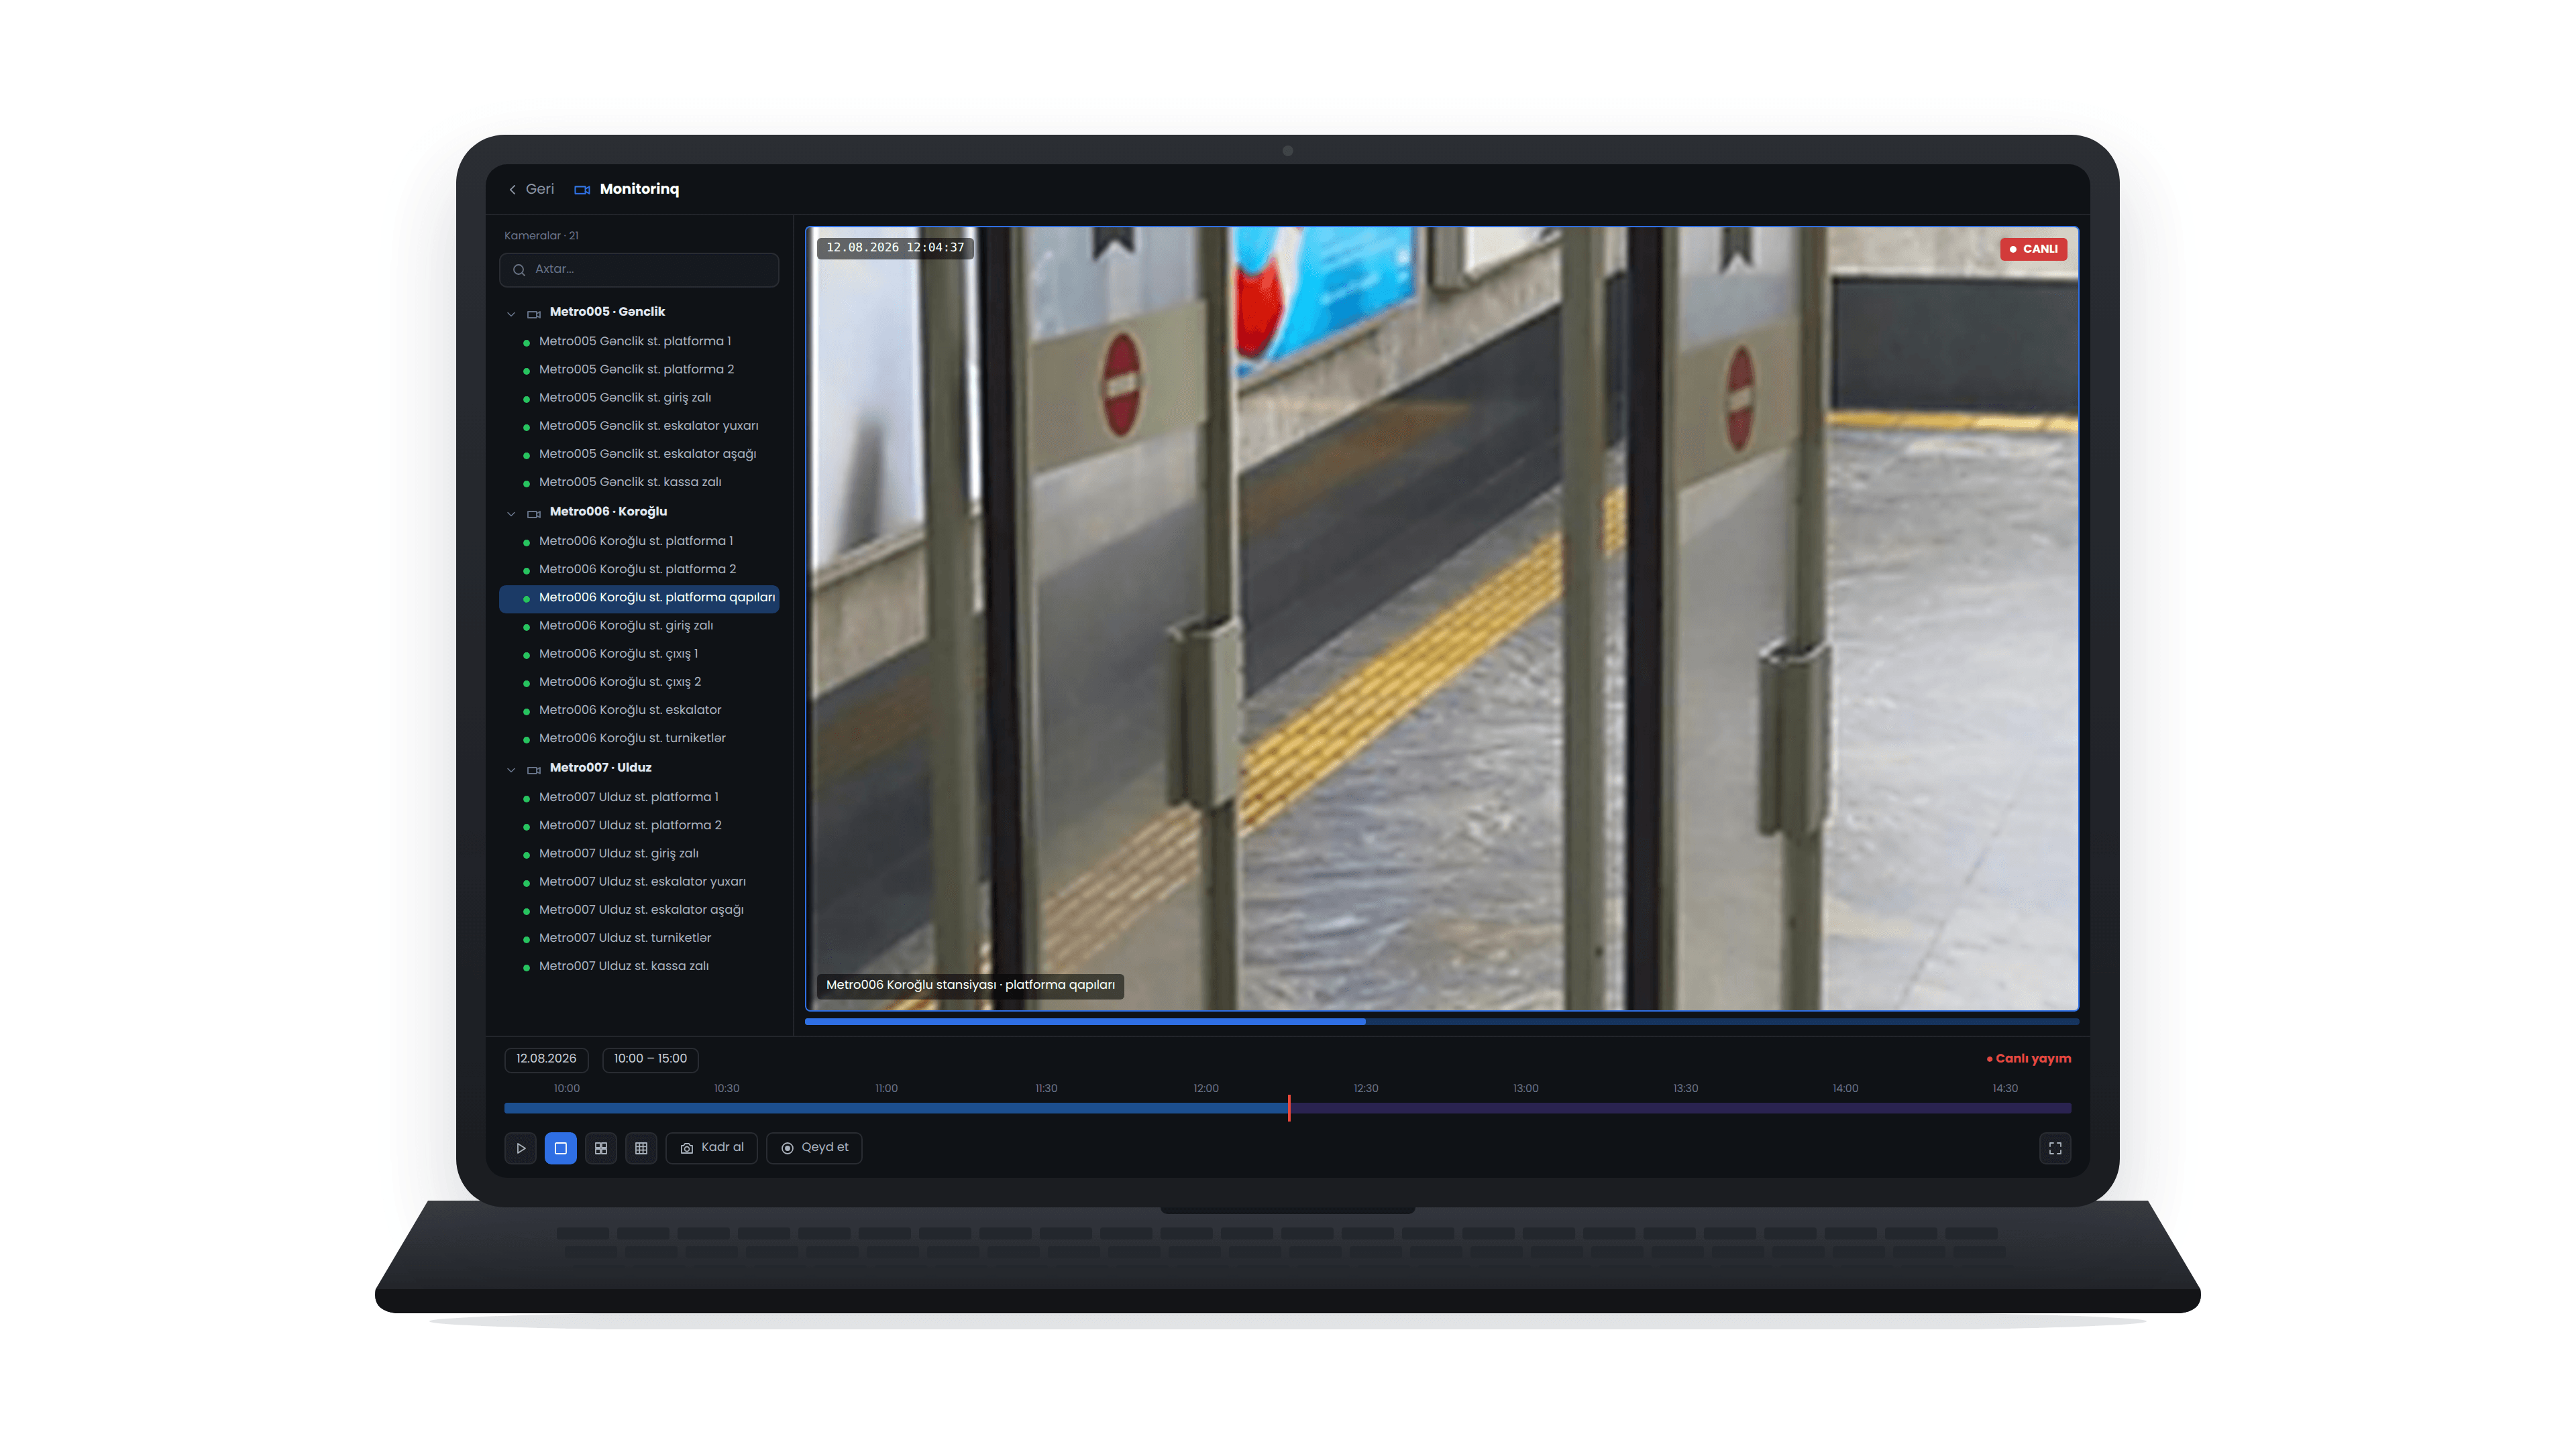The width and height of the screenshot is (2576, 1448).
Task: Switch to 2x2 grid layout
Action: (x=601, y=1148)
